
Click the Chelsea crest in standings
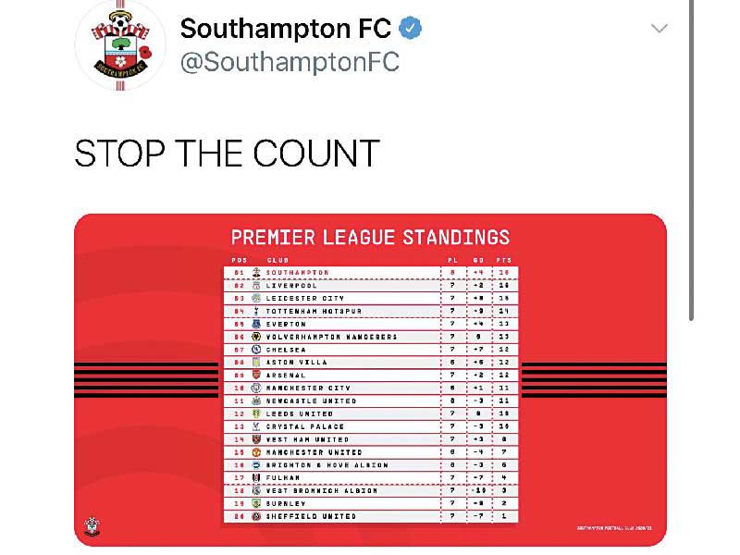point(254,350)
